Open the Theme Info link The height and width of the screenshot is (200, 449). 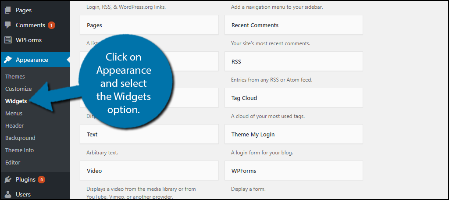click(19, 150)
